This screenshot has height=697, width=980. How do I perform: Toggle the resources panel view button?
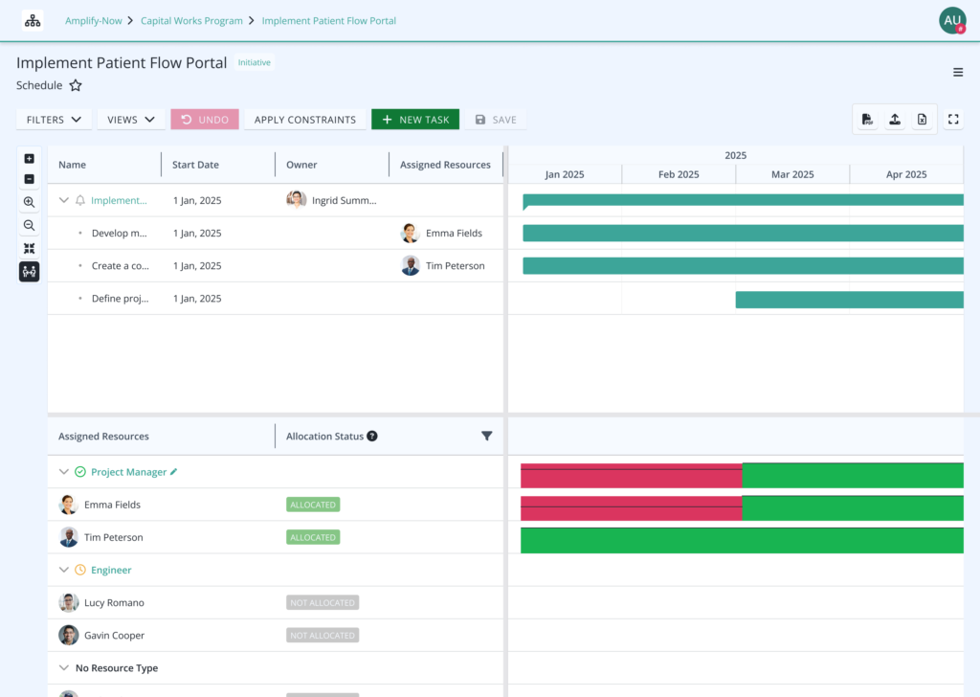[29, 272]
